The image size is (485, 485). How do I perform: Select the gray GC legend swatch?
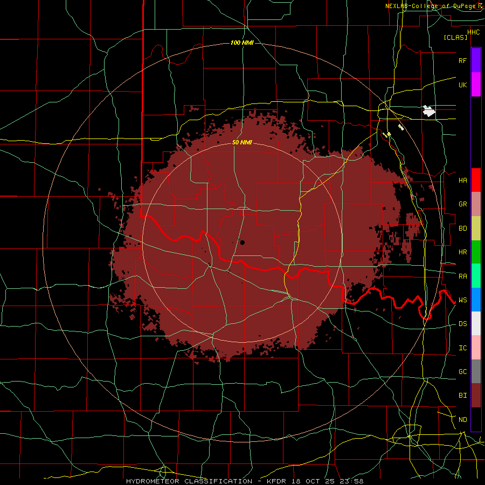(476, 371)
